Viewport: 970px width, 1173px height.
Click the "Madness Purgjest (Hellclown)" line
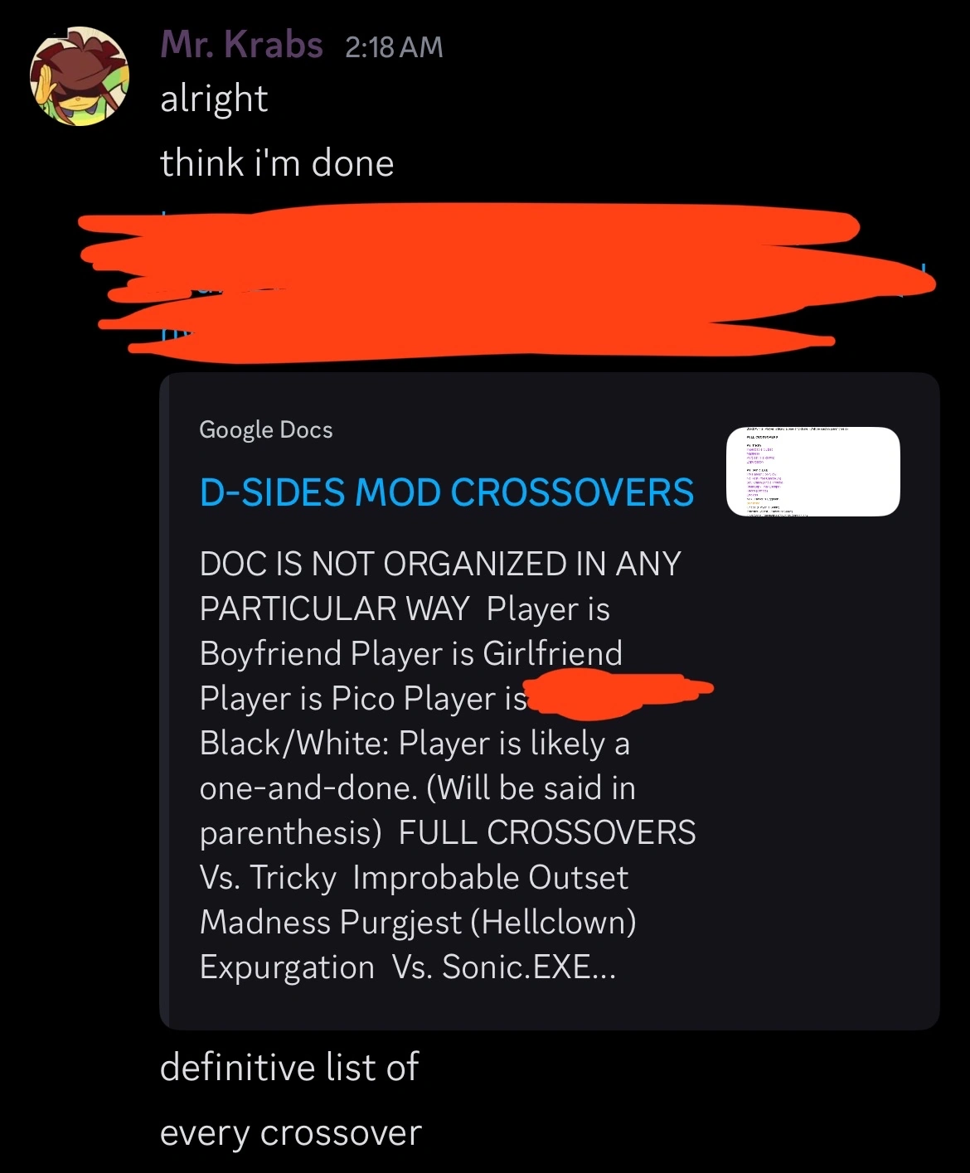tap(418, 923)
